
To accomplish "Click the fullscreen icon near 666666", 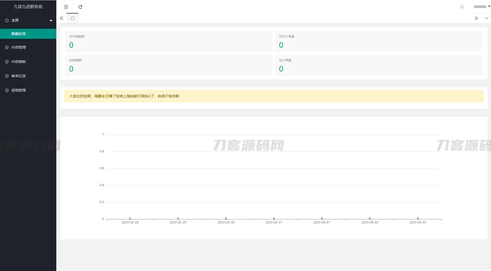I will 462,7.
